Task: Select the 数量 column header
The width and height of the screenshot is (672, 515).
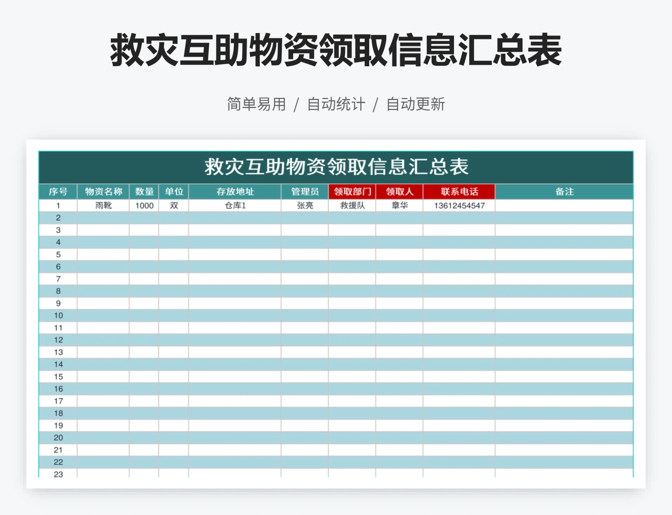Action: 145,192
